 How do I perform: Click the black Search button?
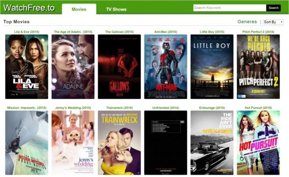[x=273, y=8]
